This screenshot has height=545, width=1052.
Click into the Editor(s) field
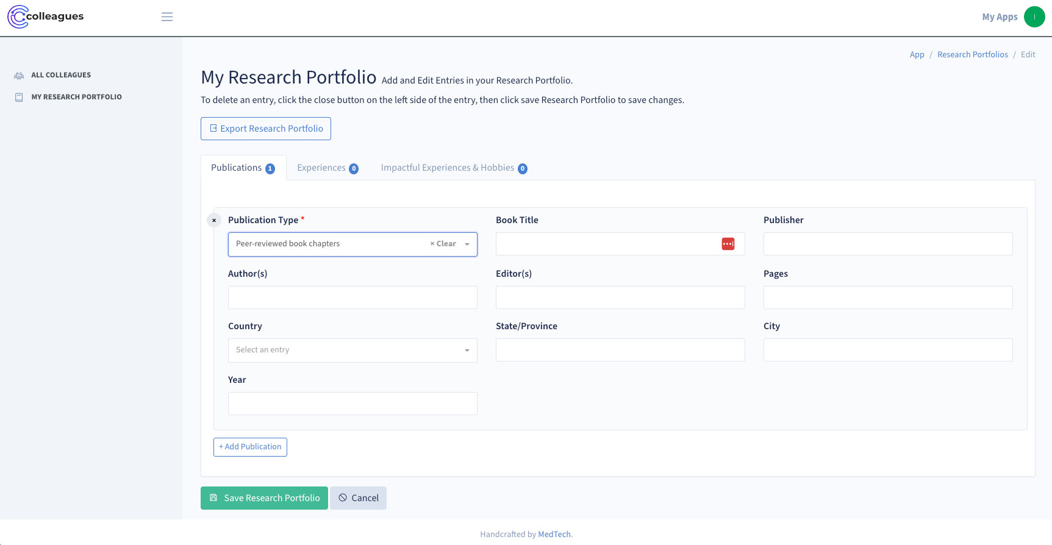point(620,297)
